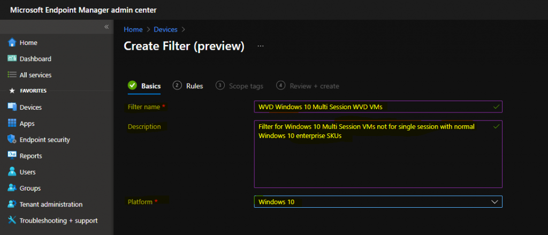Click the All services list icon

click(12, 75)
